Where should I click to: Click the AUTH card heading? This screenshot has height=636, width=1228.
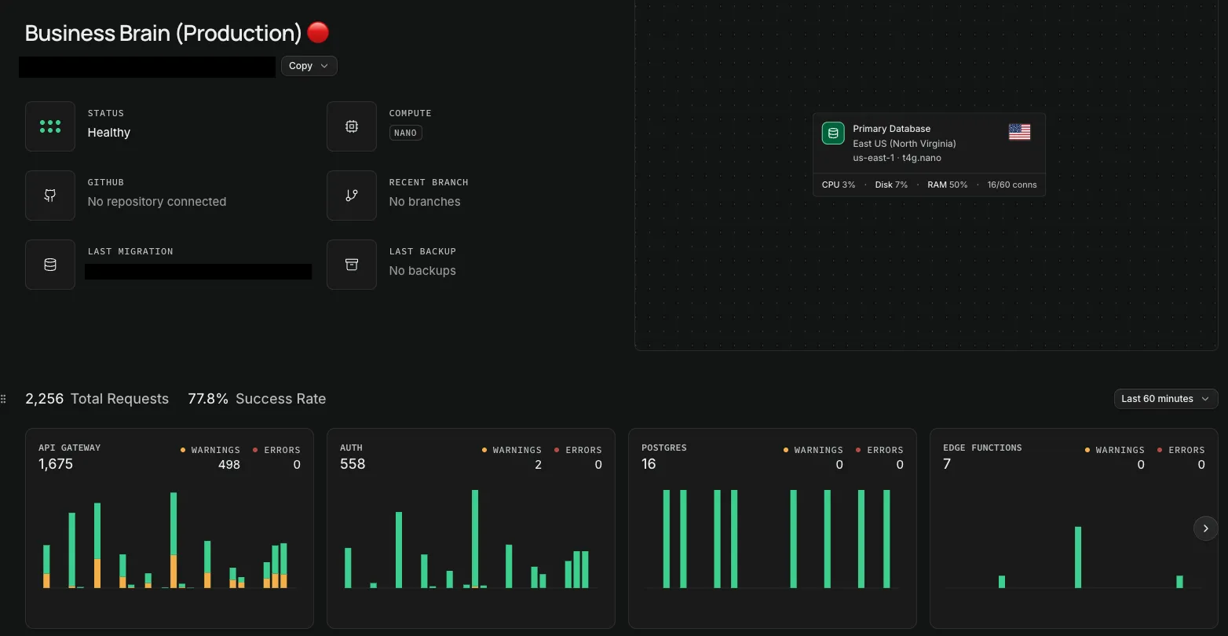(x=351, y=448)
